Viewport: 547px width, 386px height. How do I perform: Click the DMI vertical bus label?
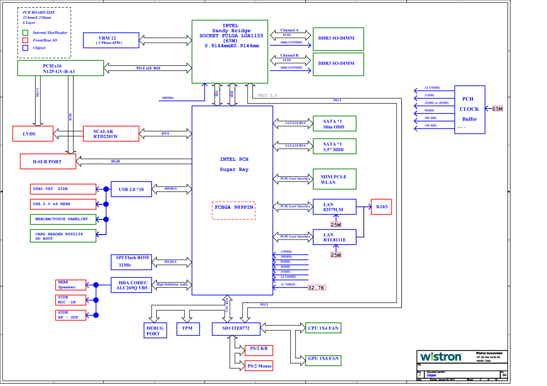point(232,93)
